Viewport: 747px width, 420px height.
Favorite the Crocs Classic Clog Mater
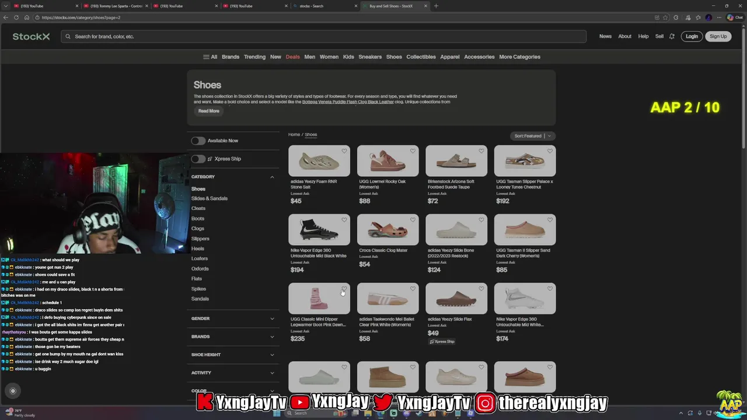tap(413, 220)
